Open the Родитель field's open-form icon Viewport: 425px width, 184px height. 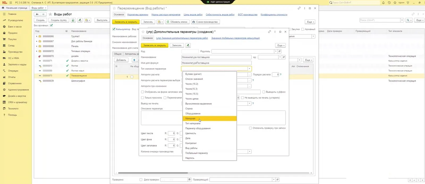[x=279, y=51]
